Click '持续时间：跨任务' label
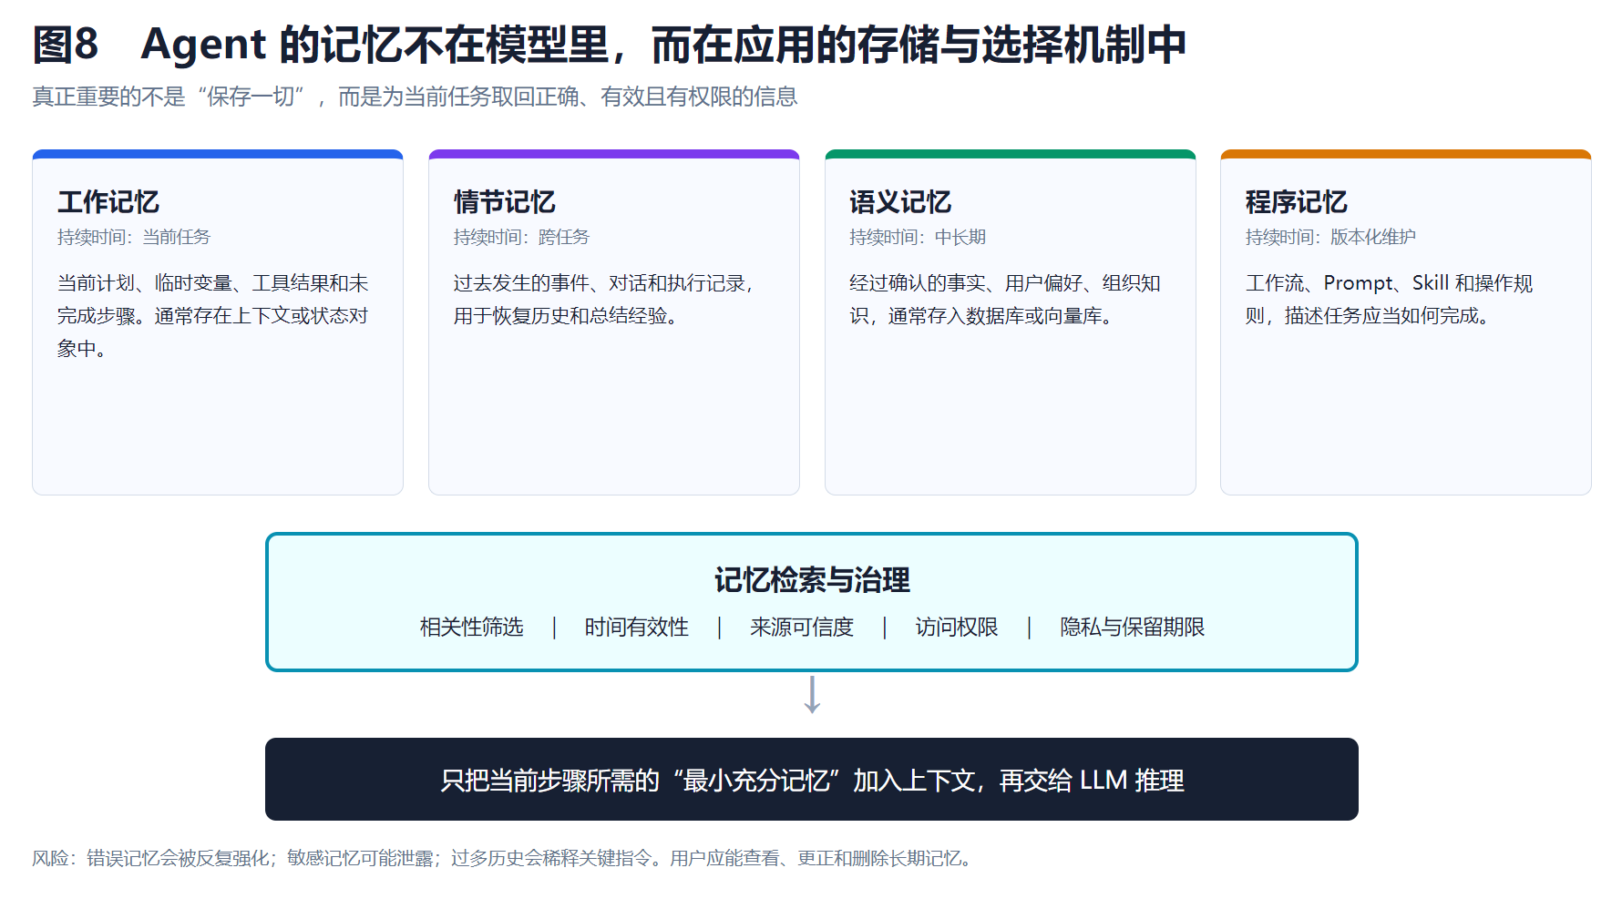This screenshot has height=909, width=1622. (x=521, y=237)
